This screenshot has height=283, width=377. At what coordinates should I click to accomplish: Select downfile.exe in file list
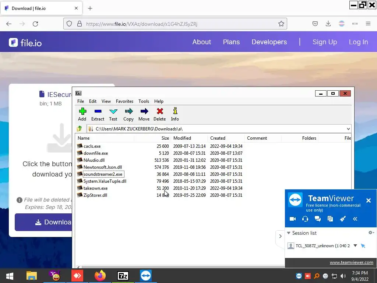(96, 153)
